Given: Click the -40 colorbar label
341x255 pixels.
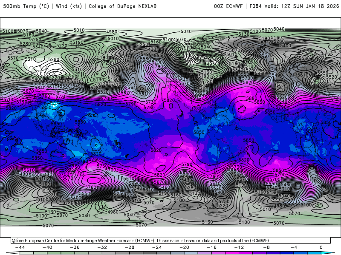Looking at the screenshot, I should click(x=47, y=247).
